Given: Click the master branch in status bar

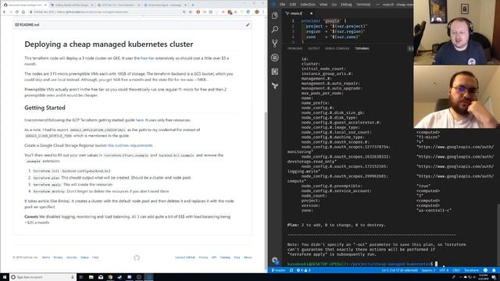Looking at the screenshot, I should [x=278, y=270].
